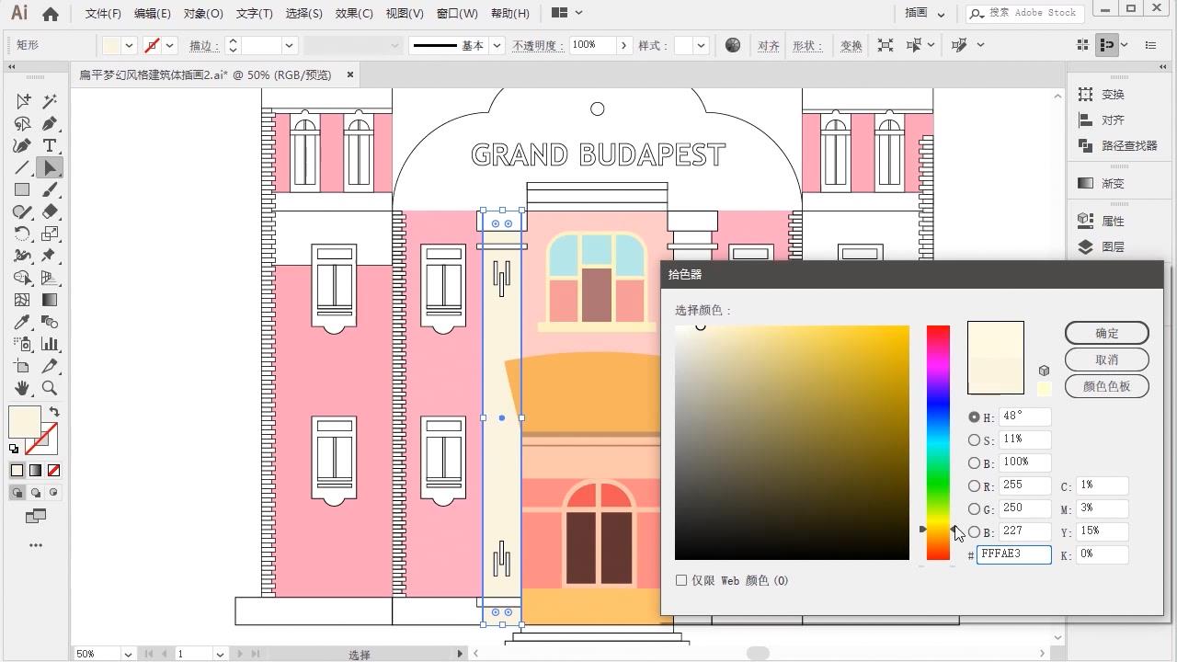Open the 样式 graphic style dropdown
Image resolution: width=1177 pixels, height=662 pixels.
702,45
